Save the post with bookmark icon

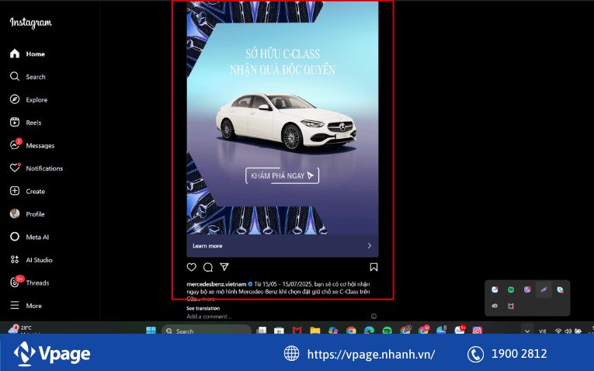[373, 267]
